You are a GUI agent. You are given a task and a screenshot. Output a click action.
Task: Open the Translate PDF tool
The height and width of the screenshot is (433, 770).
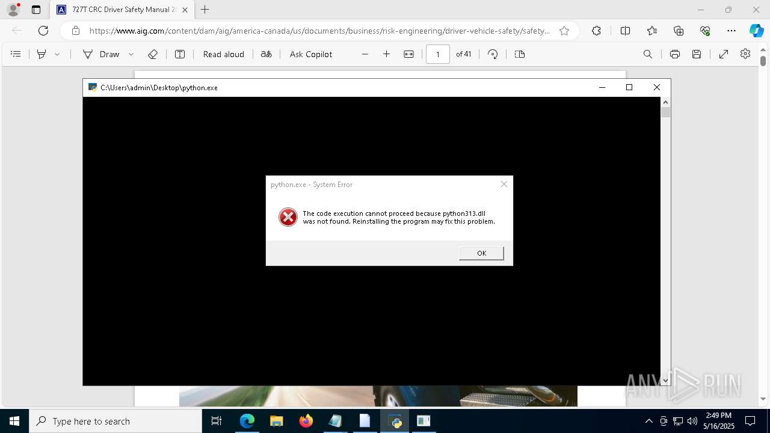(x=266, y=54)
